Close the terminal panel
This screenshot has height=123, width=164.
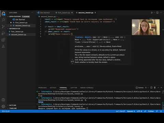(x=161, y=87)
